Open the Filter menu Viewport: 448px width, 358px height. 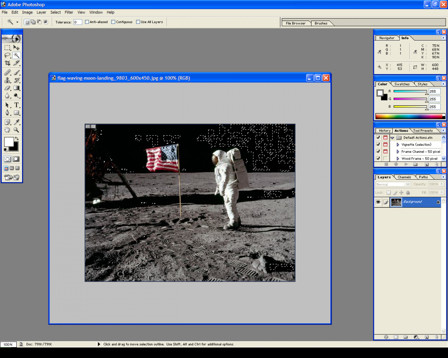[x=69, y=12]
